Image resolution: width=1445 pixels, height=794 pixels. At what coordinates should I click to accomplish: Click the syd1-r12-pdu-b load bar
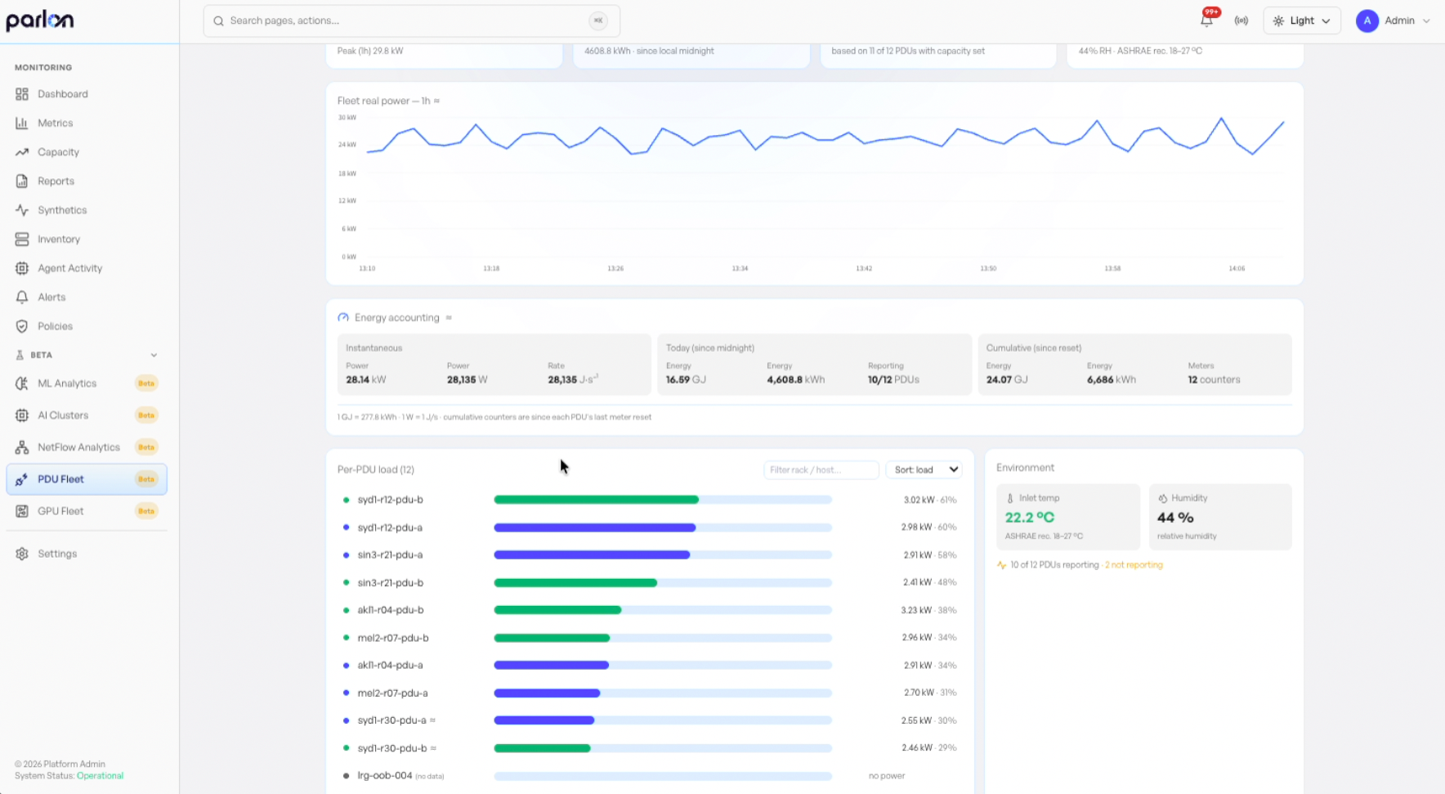(x=663, y=500)
